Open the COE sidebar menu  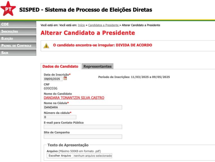18,24
